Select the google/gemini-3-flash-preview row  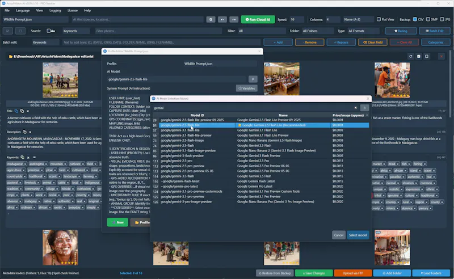tap(260, 156)
